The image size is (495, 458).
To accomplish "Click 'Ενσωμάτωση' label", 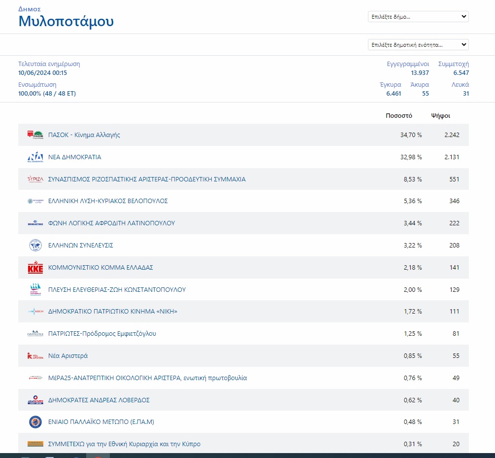I will [x=37, y=85].
